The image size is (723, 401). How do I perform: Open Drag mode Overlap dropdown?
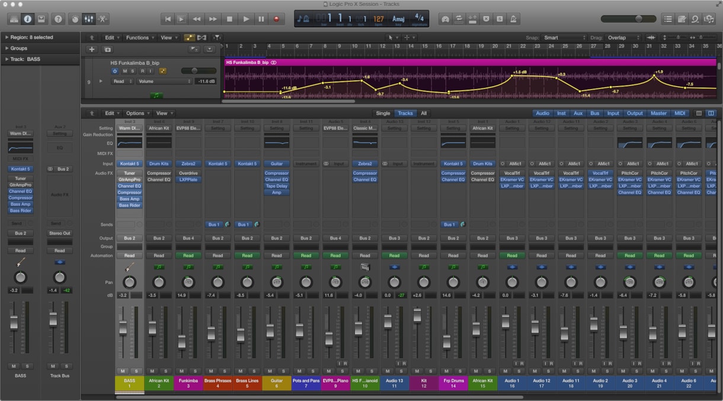point(623,37)
